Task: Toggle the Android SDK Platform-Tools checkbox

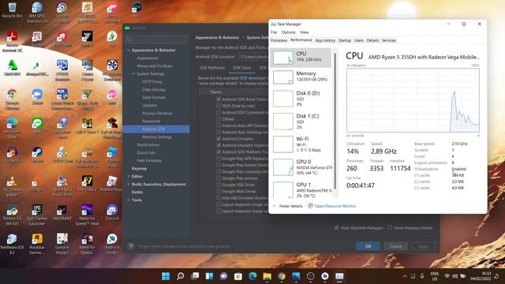Action: 219,151
